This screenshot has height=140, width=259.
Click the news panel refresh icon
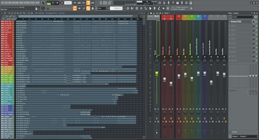click(191, 8)
